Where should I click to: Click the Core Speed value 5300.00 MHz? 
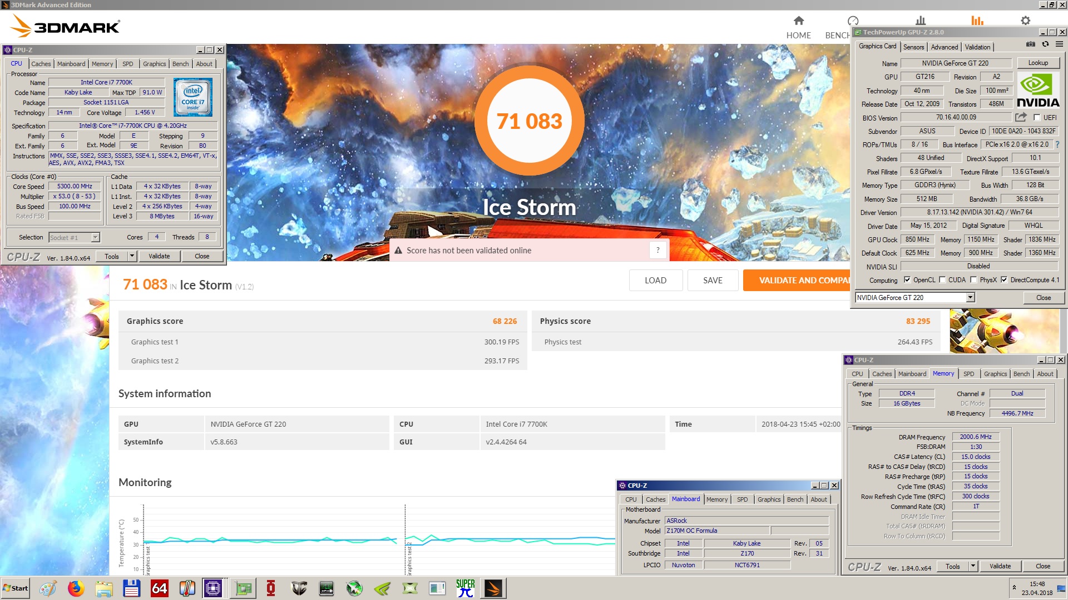tap(75, 187)
